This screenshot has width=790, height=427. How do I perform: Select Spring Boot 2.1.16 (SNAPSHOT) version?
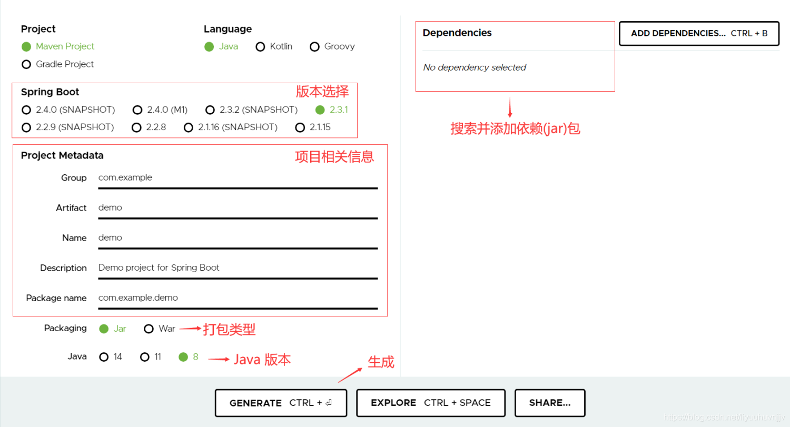click(x=231, y=127)
